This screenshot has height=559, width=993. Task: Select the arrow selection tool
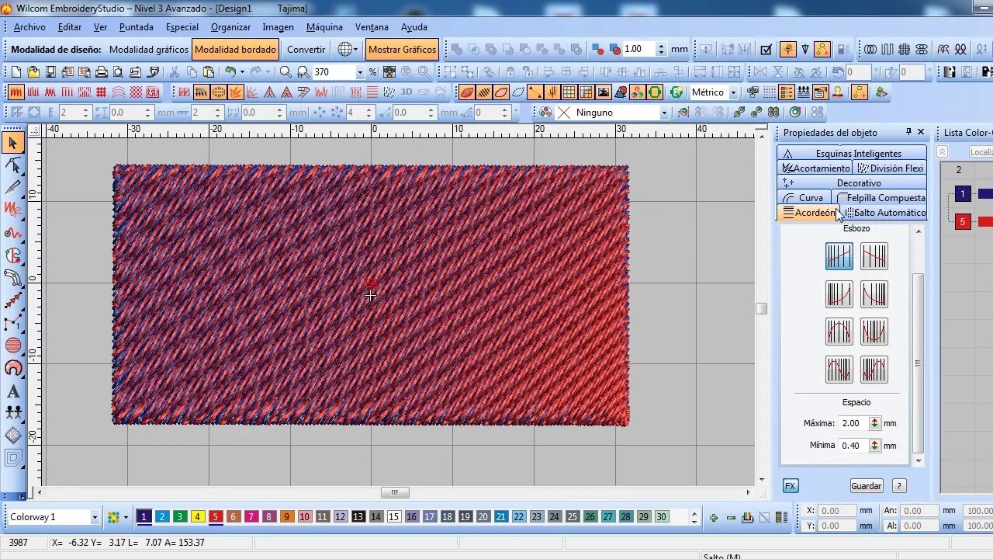(13, 143)
